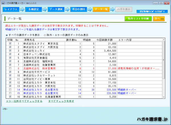The image size is (171, 125).
Task: Select the データ一覧 step
Action: pos(101,9)
